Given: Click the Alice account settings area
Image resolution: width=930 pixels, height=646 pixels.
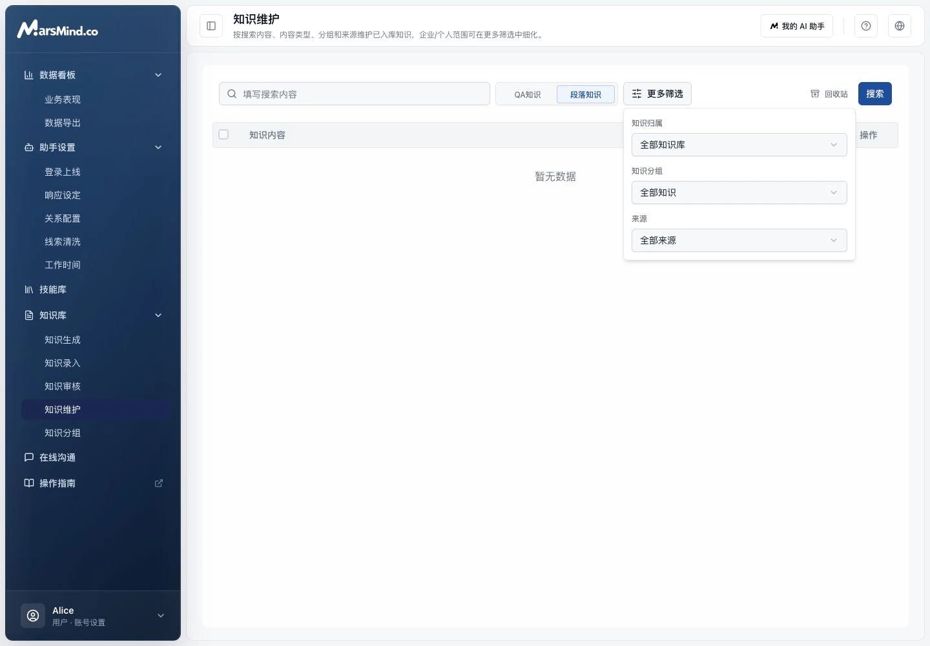Looking at the screenshot, I should (93, 616).
